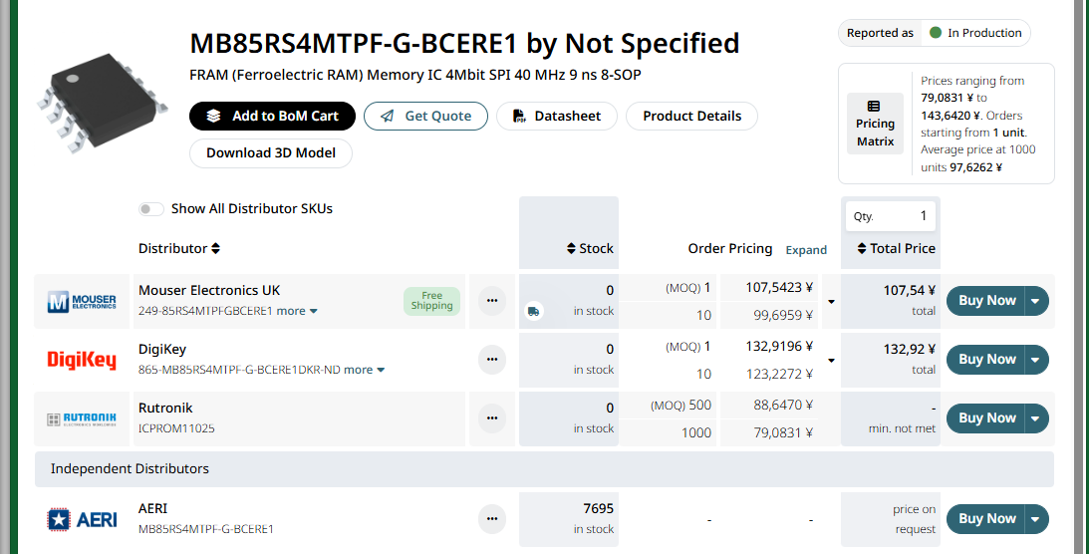Request a quote with Get Quote
1089x554 pixels.
pos(425,116)
